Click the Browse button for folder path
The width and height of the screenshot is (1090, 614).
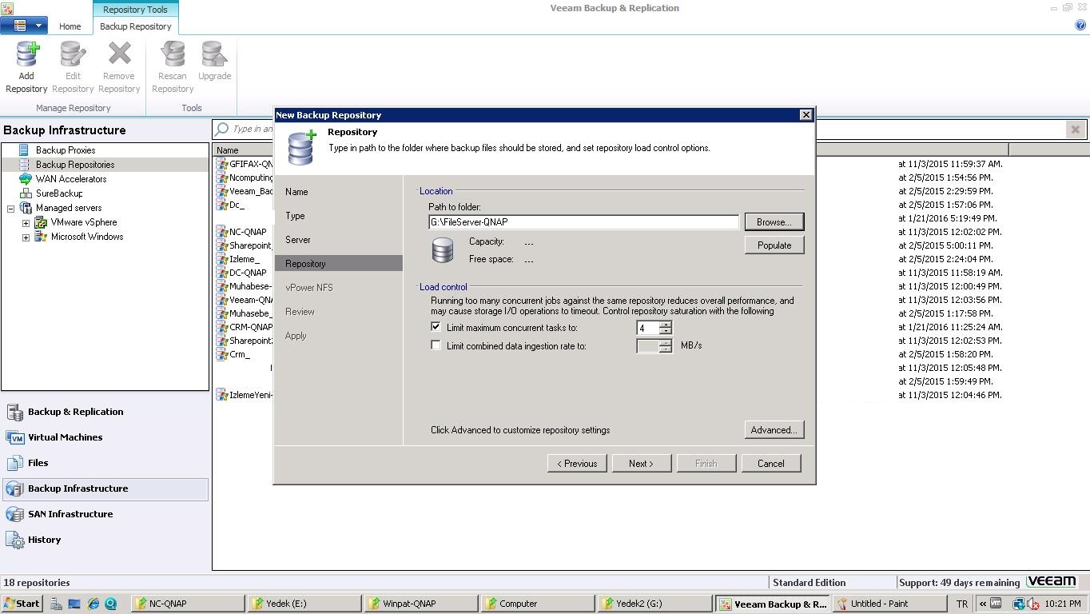click(x=774, y=221)
